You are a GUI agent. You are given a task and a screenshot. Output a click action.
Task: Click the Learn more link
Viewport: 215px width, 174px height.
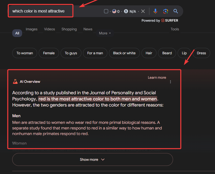(x=157, y=77)
